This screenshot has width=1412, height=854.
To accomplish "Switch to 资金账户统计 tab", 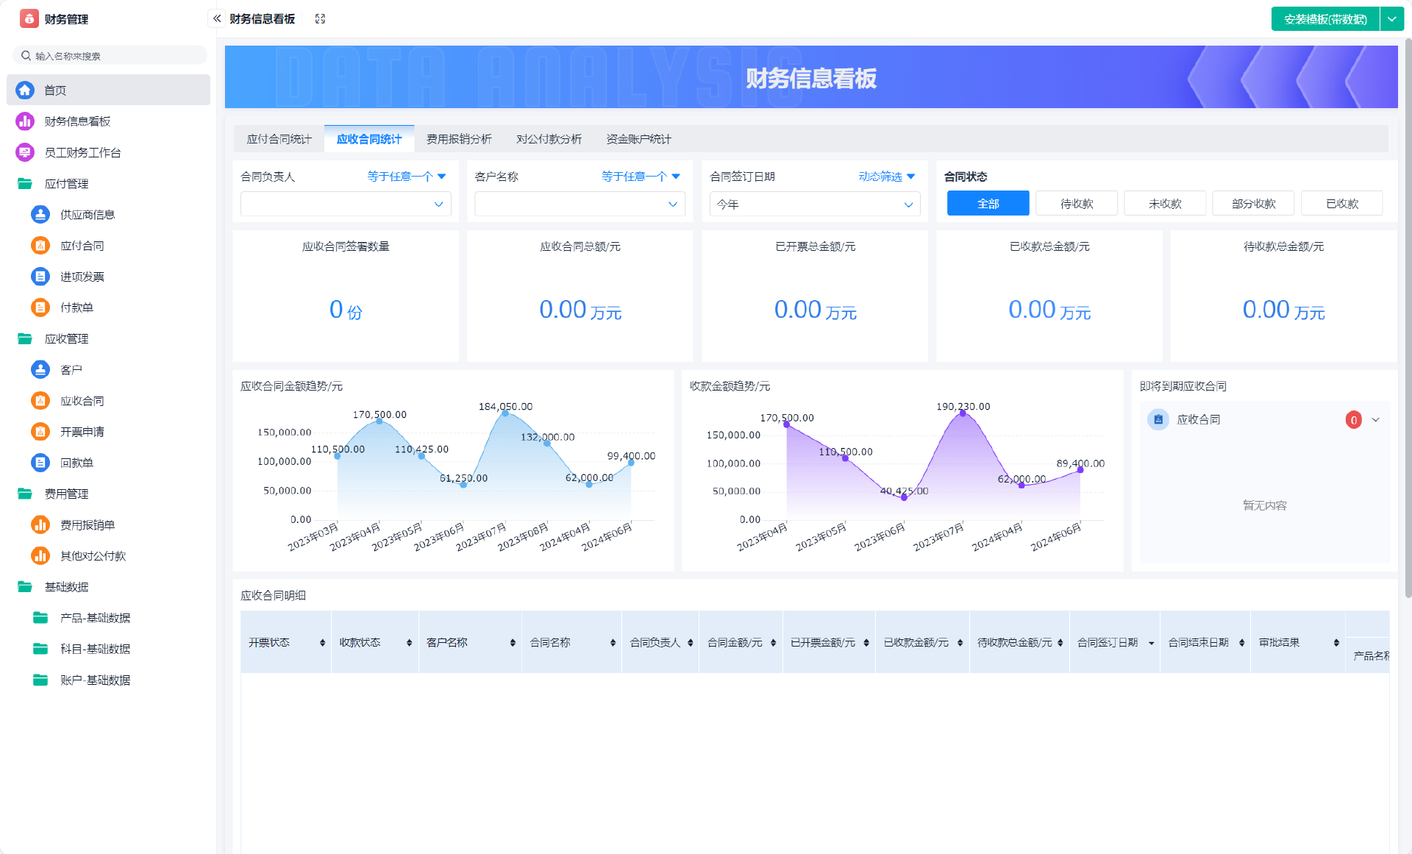I will [638, 139].
